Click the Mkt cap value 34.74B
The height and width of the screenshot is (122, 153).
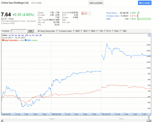point(56,22)
